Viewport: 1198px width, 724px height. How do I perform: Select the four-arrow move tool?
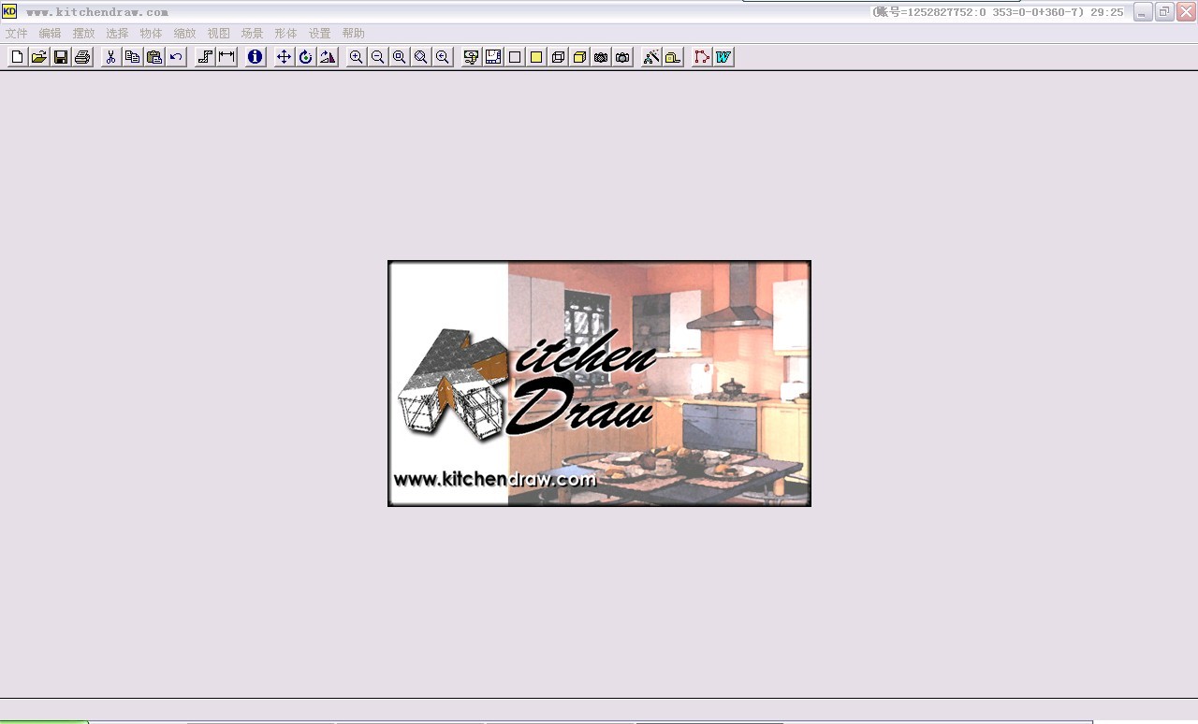(284, 57)
